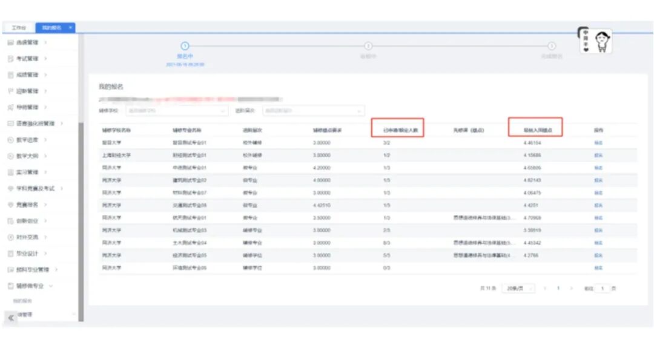
Task: Open the second filter dropdown beside 辅修学校
Action: point(313,111)
